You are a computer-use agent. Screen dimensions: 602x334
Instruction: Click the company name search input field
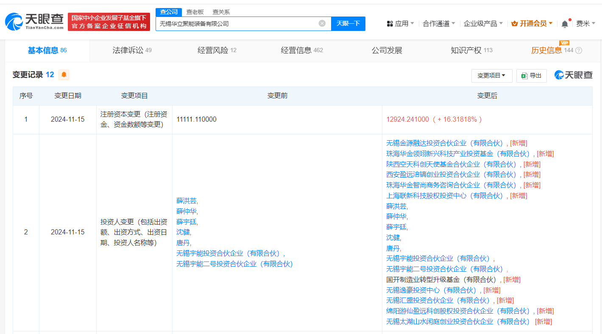point(237,24)
